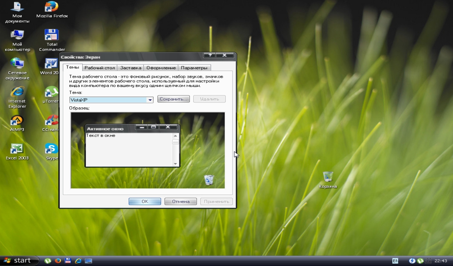Click the Firefox icon in quick launch
Viewport: 453px width, 266px height.
pos(58,261)
